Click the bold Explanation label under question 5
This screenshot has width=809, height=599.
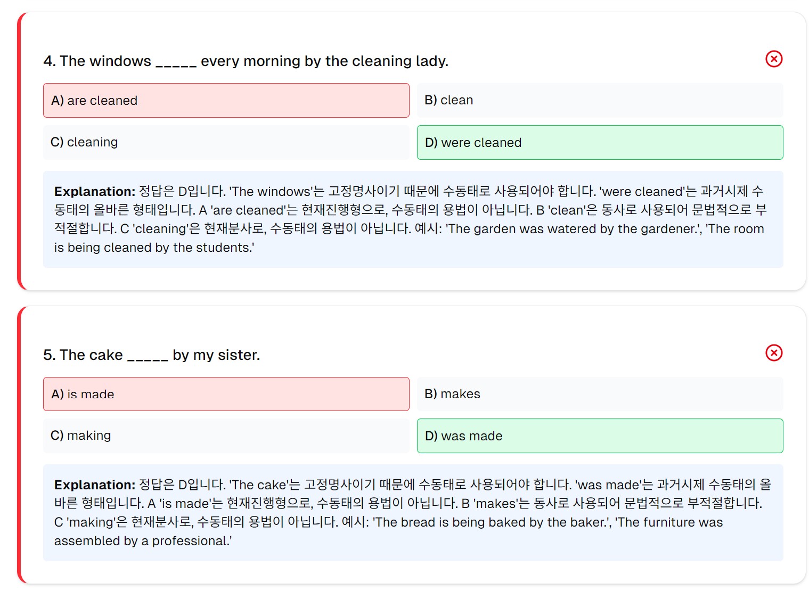click(95, 485)
